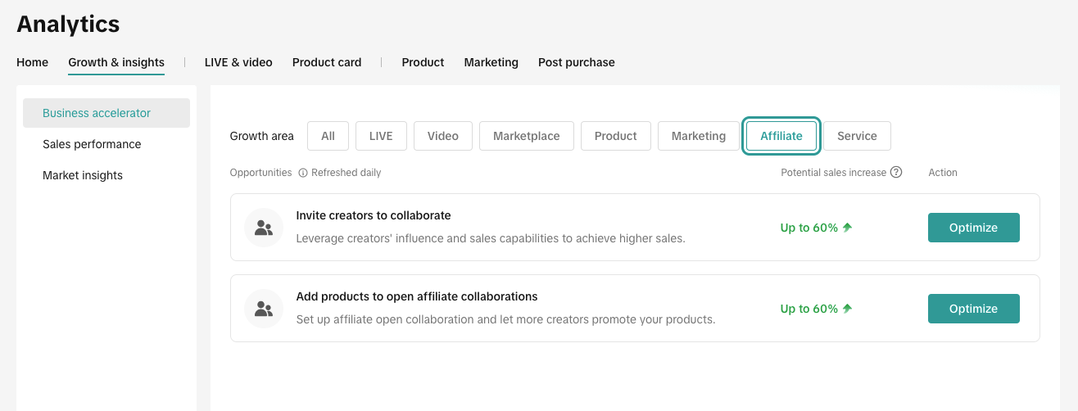Open the Post purchase tab
Viewport: 1078px width, 411px height.
576,62
